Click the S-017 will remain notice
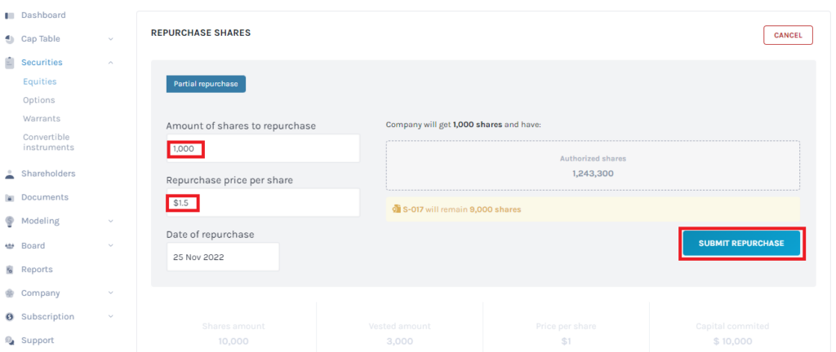The height and width of the screenshot is (352, 836). pos(593,209)
